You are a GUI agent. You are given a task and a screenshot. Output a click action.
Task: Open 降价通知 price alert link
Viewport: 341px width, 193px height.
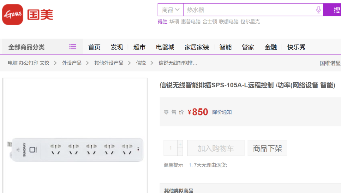(222, 112)
